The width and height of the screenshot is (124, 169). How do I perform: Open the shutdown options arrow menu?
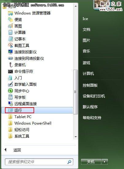(x=104, y=162)
